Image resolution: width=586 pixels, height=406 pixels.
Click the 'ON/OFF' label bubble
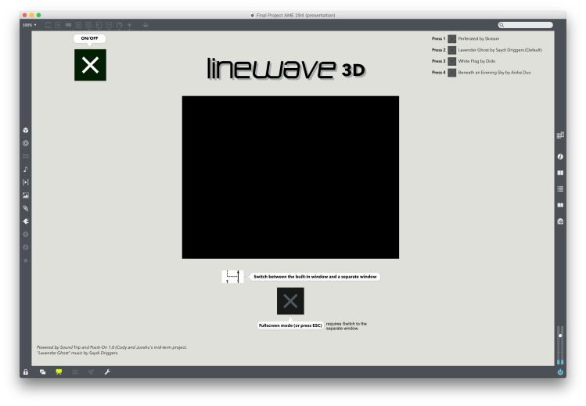[x=90, y=38]
